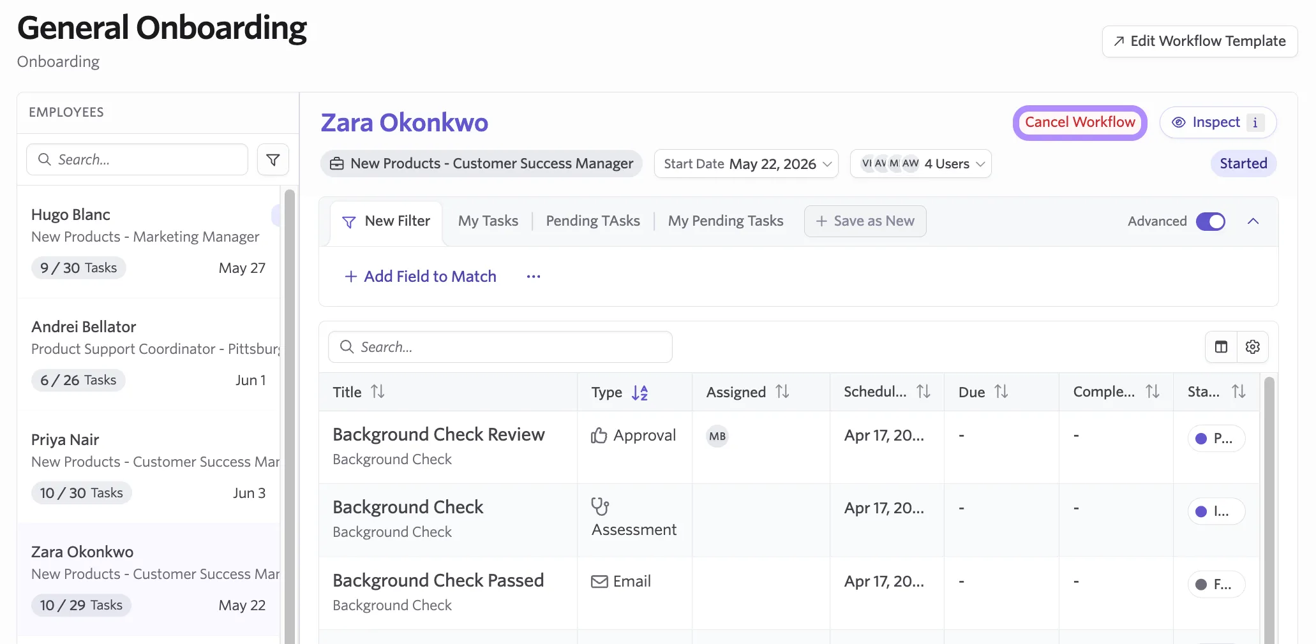This screenshot has width=1316, height=644.
Task: Sort by Due column arrows
Action: pyautogui.click(x=1001, y=392)
